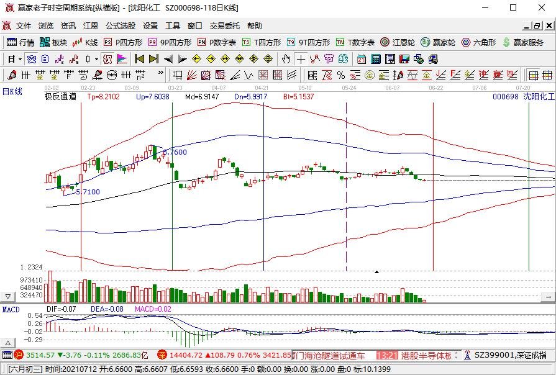The height and width of the screenshot is (375, 556).
Task: Click the right-arrow button beside volume chart
Action: pos(549,297)
